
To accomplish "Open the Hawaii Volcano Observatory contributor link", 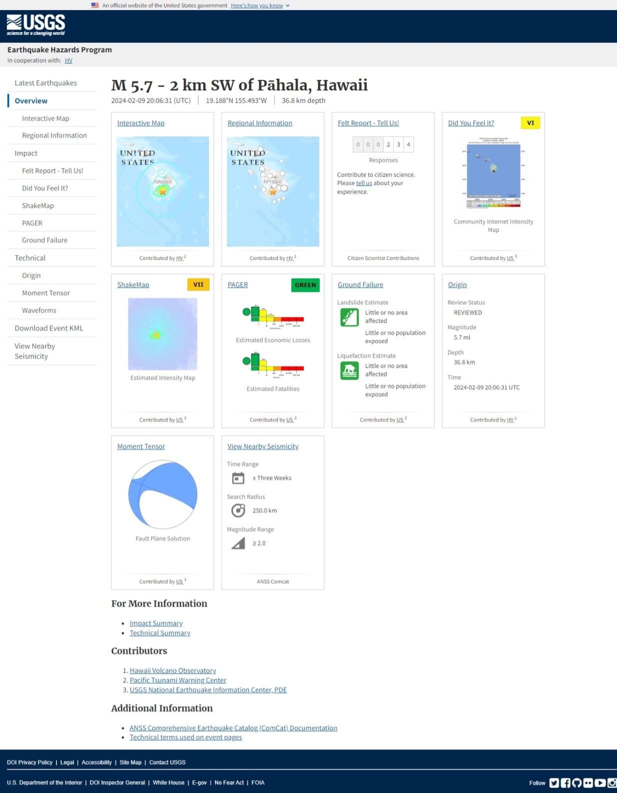I will 173,671.
